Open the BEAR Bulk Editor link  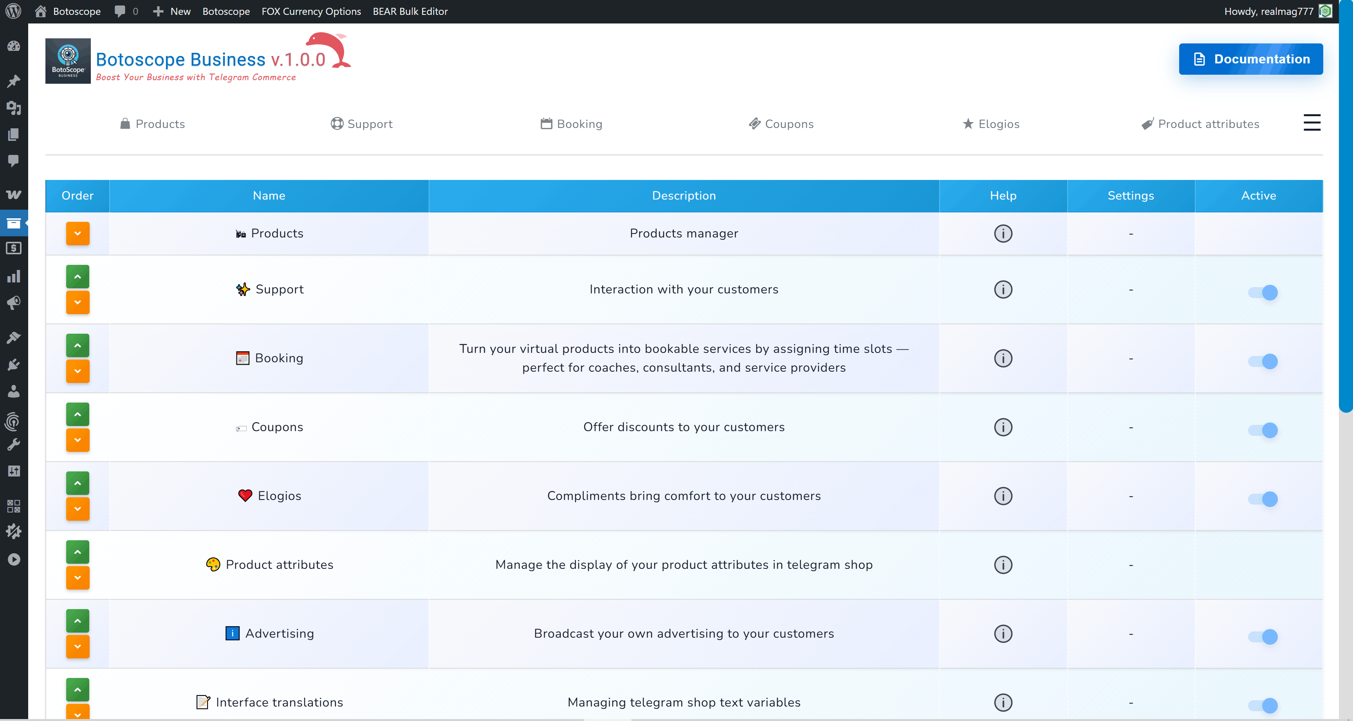pyautogui.click(x=410, y=11)
